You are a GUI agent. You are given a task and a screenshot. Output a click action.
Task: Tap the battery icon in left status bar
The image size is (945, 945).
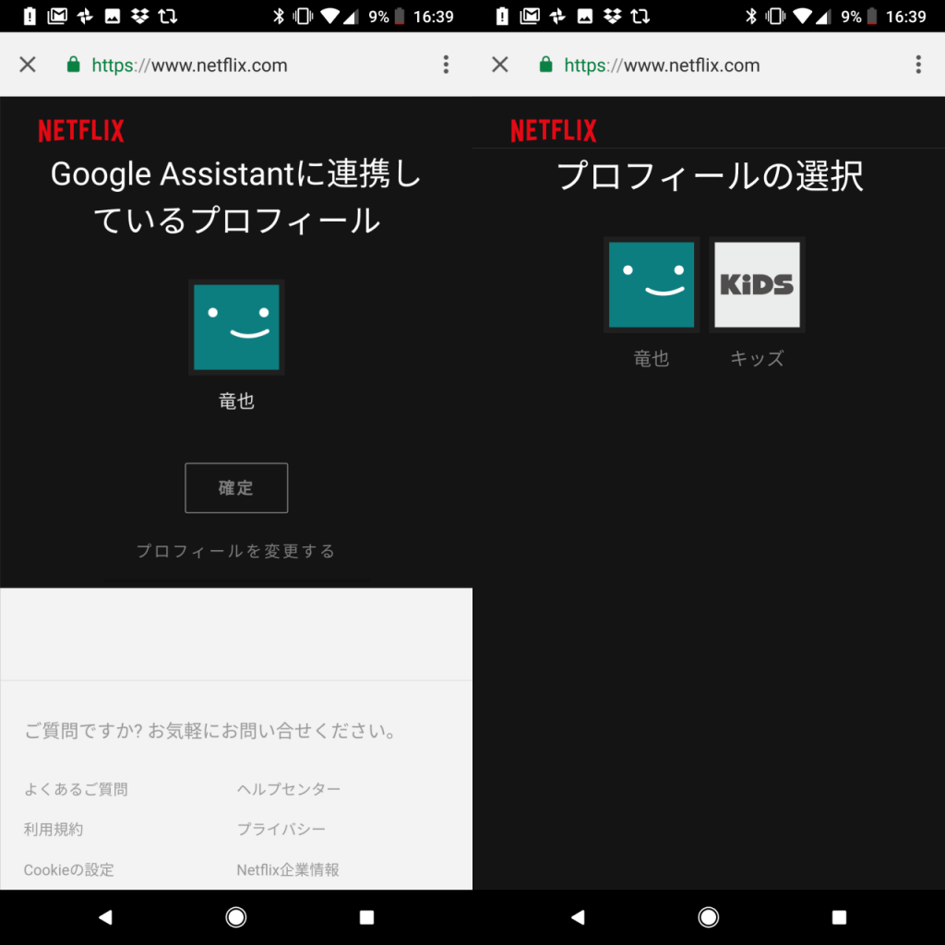[399, 16]
